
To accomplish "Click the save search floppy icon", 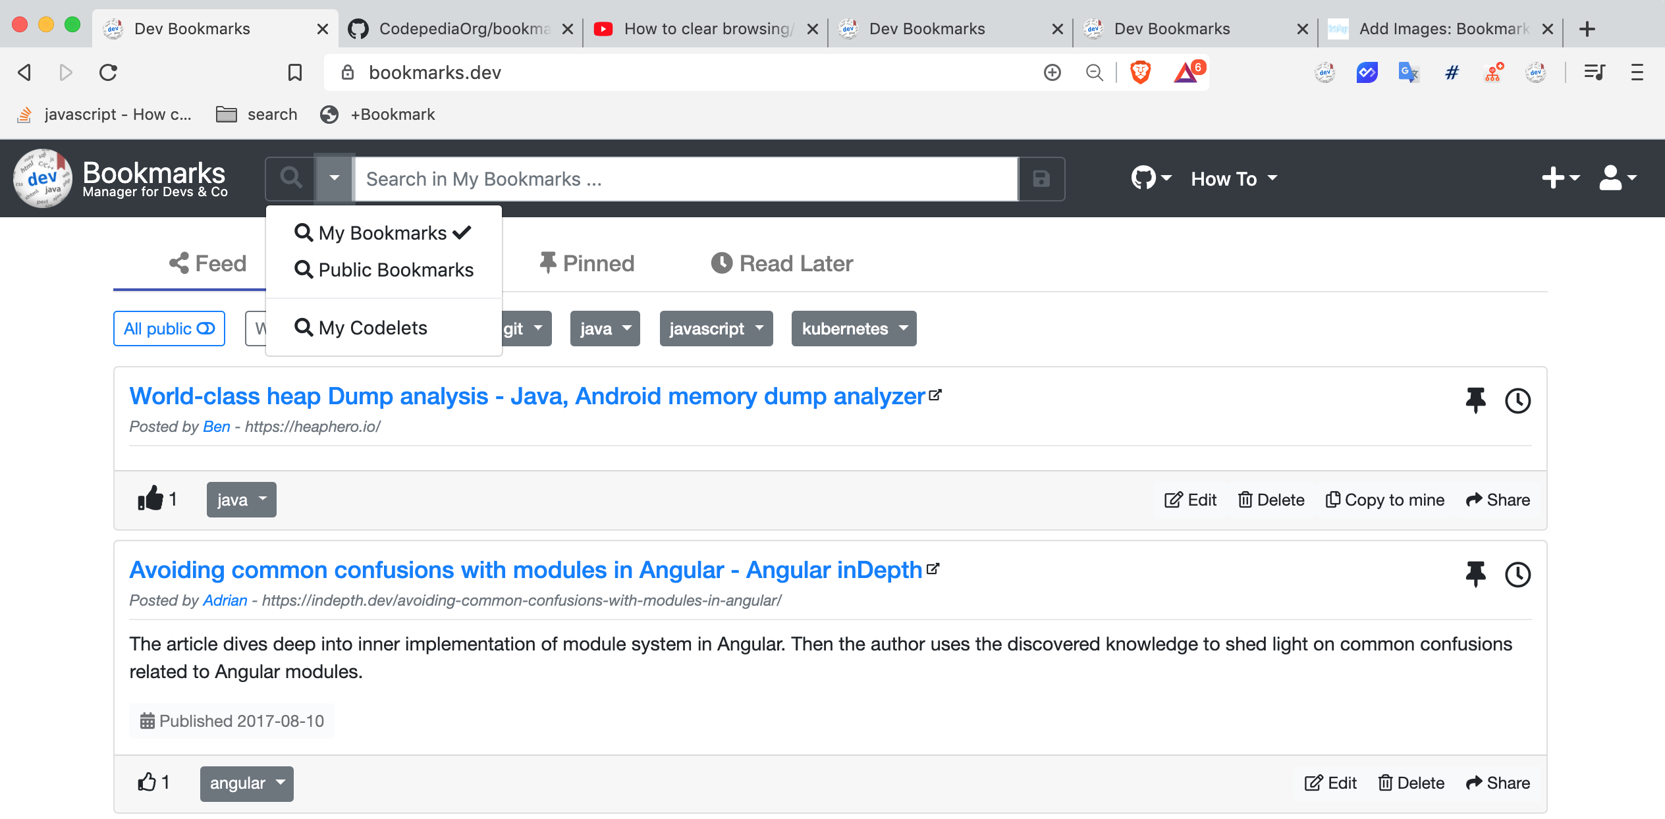I will pyautogui.click(x=1041, y=178).
